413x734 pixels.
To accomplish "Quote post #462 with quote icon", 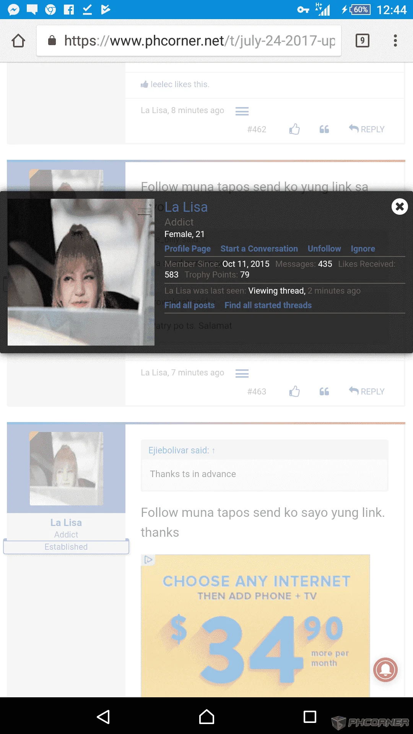I will [324, 129].
